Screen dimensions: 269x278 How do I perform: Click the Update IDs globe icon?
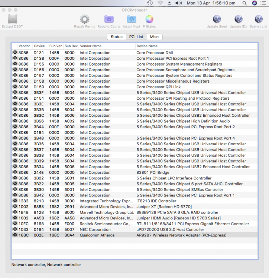[238, 19]
